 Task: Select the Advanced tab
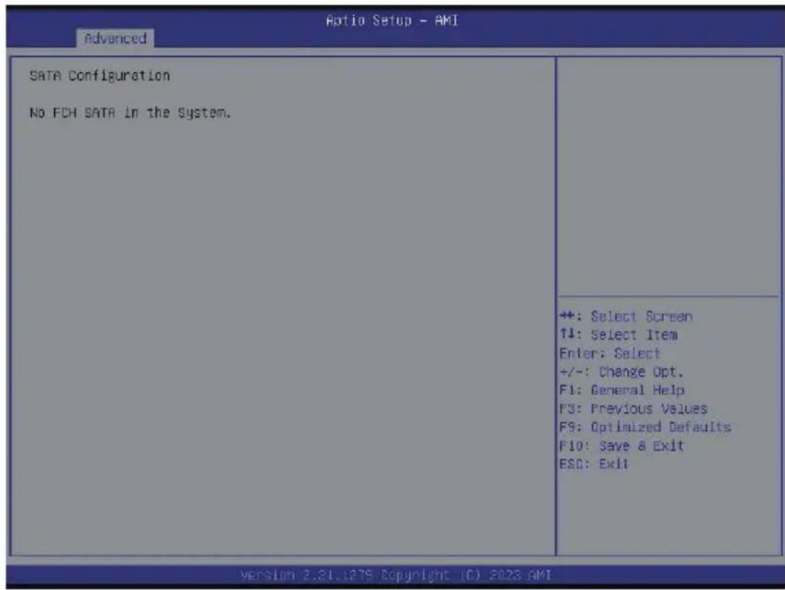115,38
